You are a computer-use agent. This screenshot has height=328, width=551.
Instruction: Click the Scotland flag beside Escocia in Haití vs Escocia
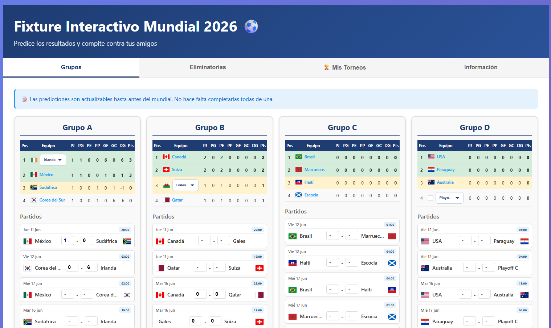click(x=392, y=263)
